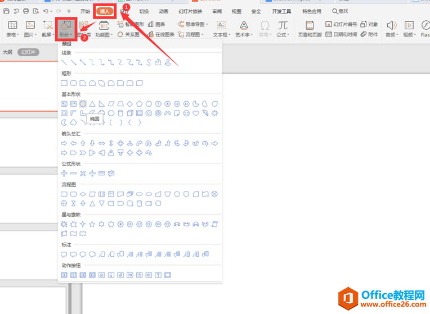Select the quad arrow shape
Screen dimensions: 430x314
[120, 143]
